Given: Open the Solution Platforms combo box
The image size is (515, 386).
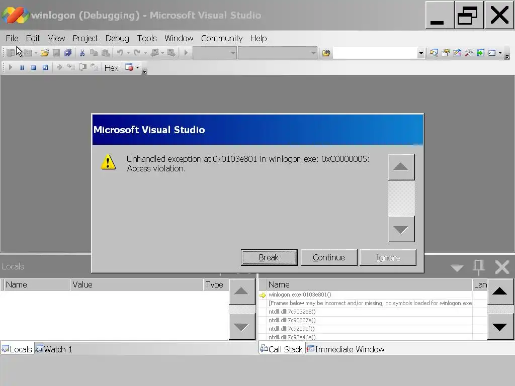Looking at the screenshot, I should click(278, 53).
